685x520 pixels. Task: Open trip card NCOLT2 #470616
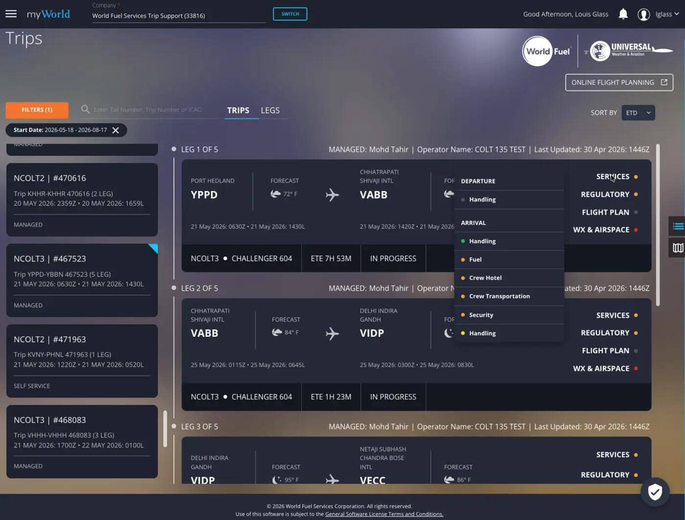[82, 199]
